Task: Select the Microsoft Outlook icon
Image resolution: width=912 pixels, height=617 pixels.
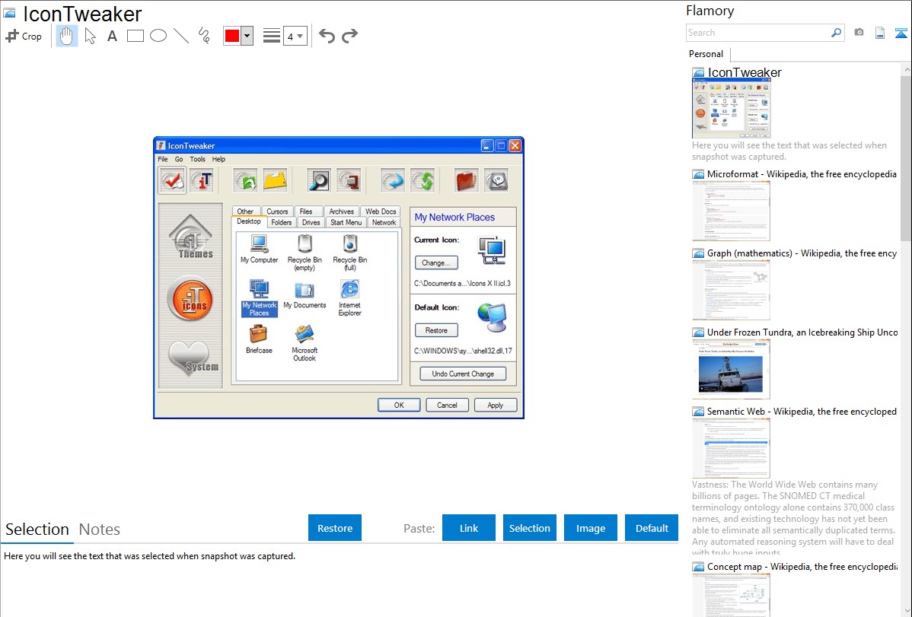Action: click(305, 343)
